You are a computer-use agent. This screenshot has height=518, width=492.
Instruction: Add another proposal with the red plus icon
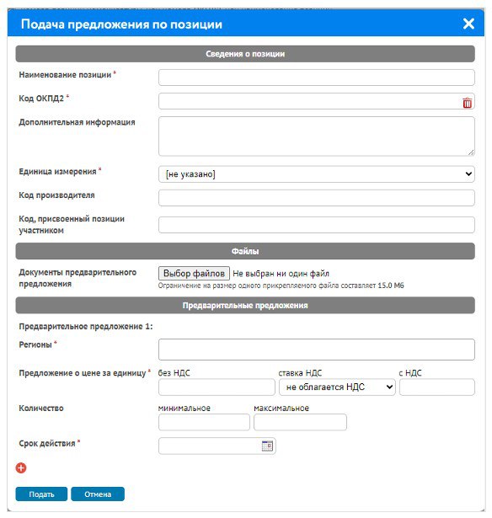(21, 467)
